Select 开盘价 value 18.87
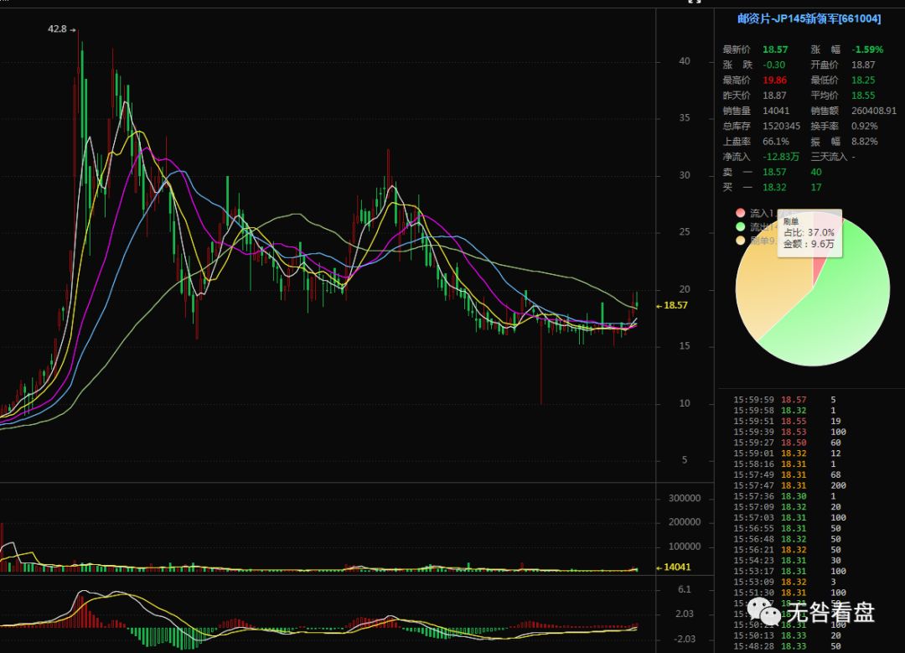This screenshot has width=905, height=653. (863, 65)
